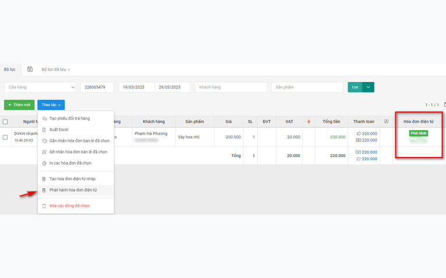Toggle the select-all checkbox in table header
Screen dimensions: 446x278
tap(5, 122)
